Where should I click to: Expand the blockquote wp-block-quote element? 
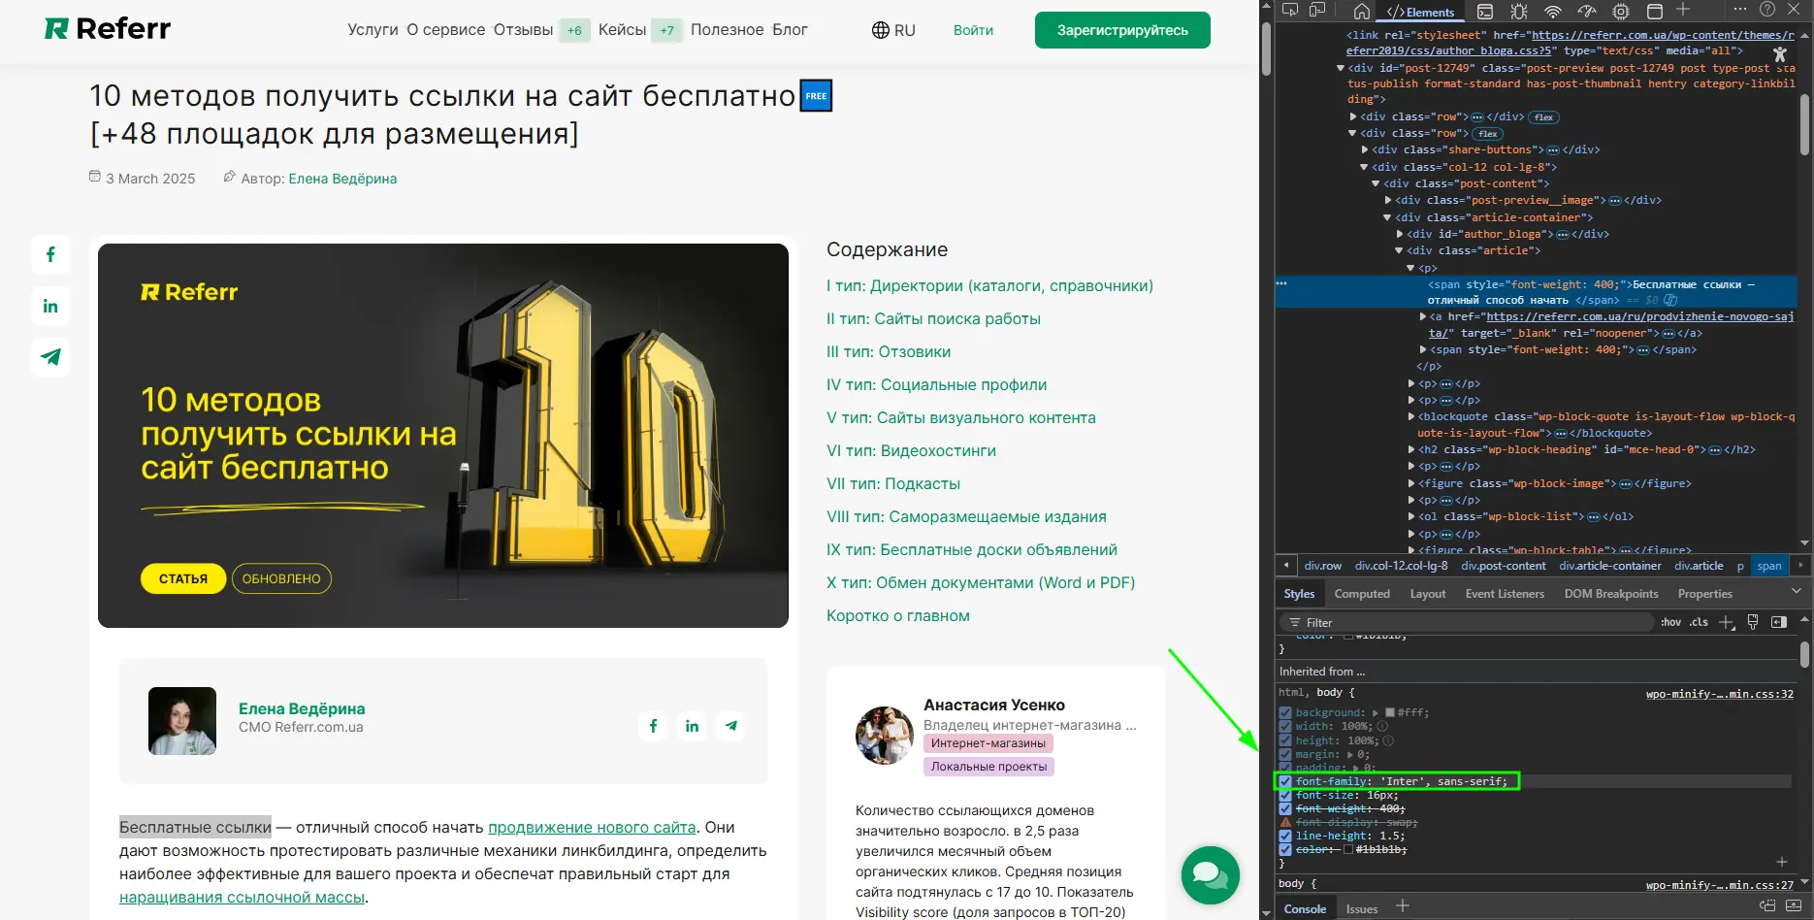(1411, 416)
